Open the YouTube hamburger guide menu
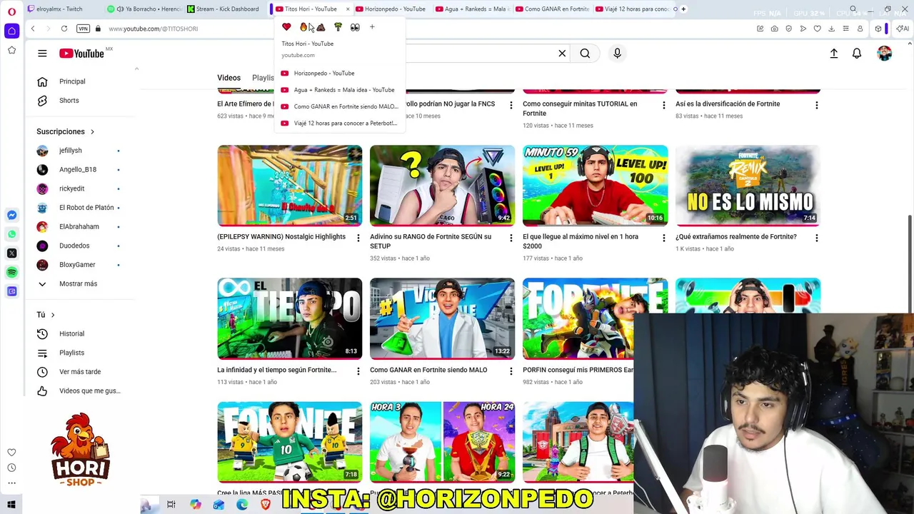914x514 pixels. [x=42, y=54]
